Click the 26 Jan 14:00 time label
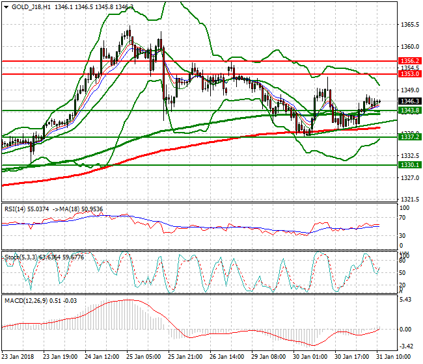The height and width of the screenshot is (364, 423). pos(227,356)
